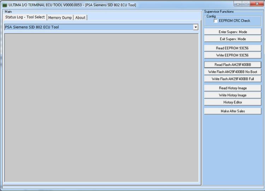Screen dimensions: 265x191
Task: Enable the EEPROM CRC Check checkbox
Action: tap(216, 21)
